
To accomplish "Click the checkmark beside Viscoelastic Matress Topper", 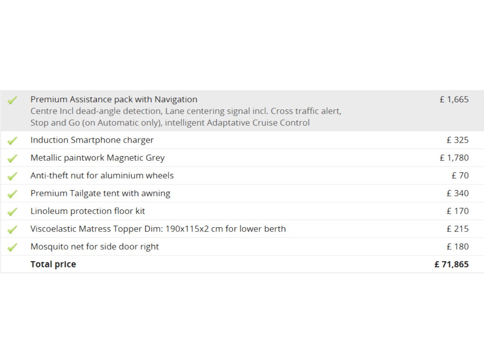I will tap(12, 229).
